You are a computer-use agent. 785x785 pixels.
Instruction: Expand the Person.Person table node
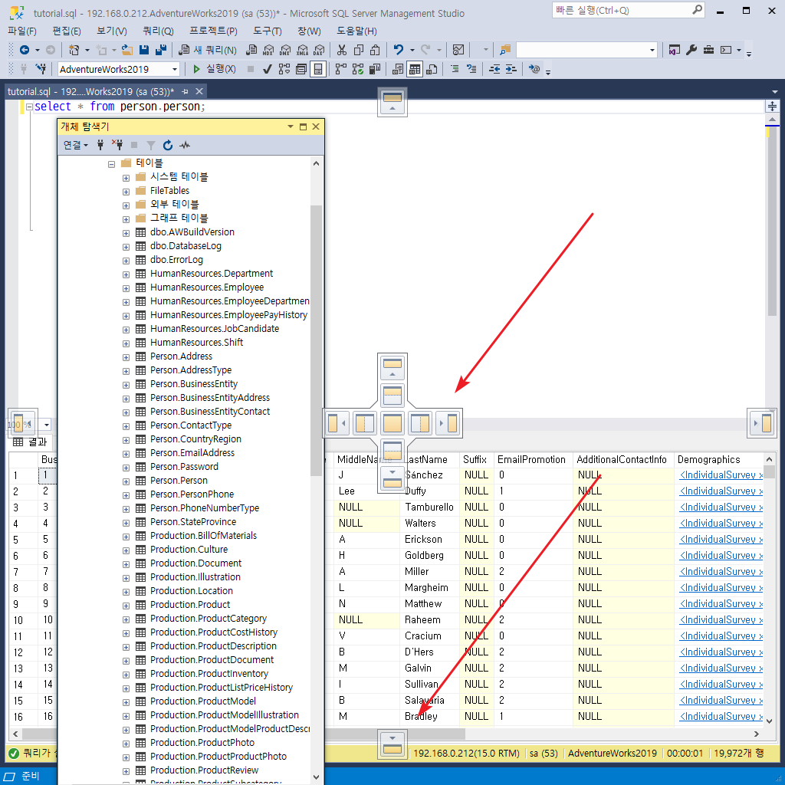point(126,481)
